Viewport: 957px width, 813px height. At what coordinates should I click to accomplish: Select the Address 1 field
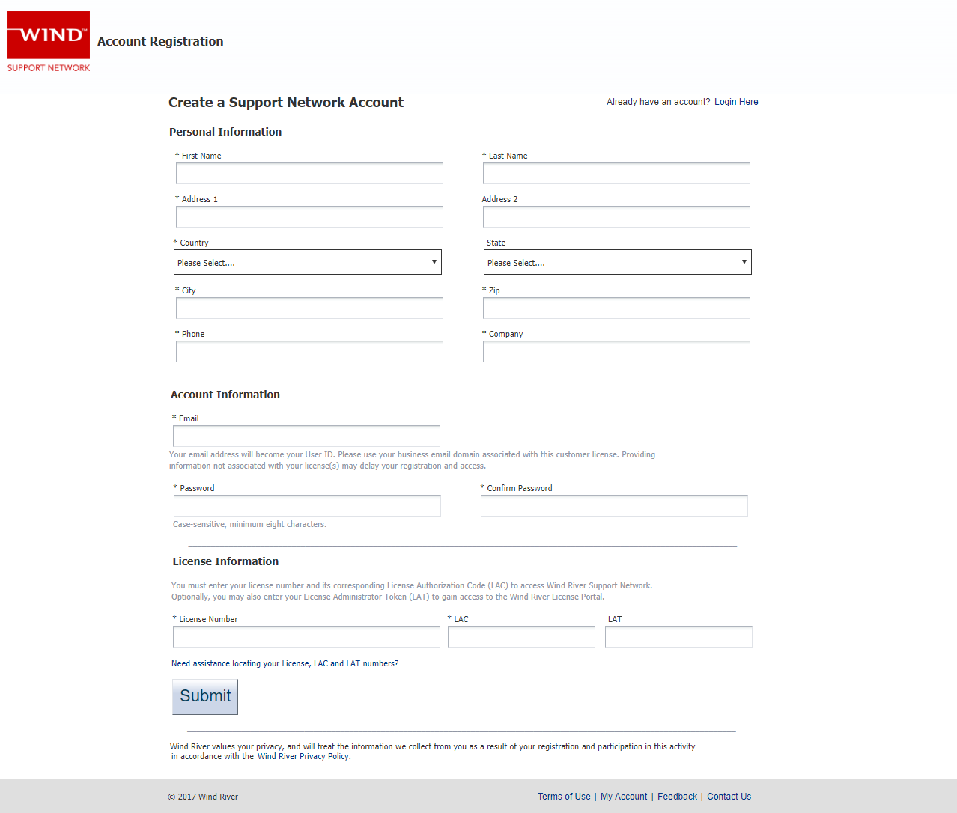(x=309, y=217)
